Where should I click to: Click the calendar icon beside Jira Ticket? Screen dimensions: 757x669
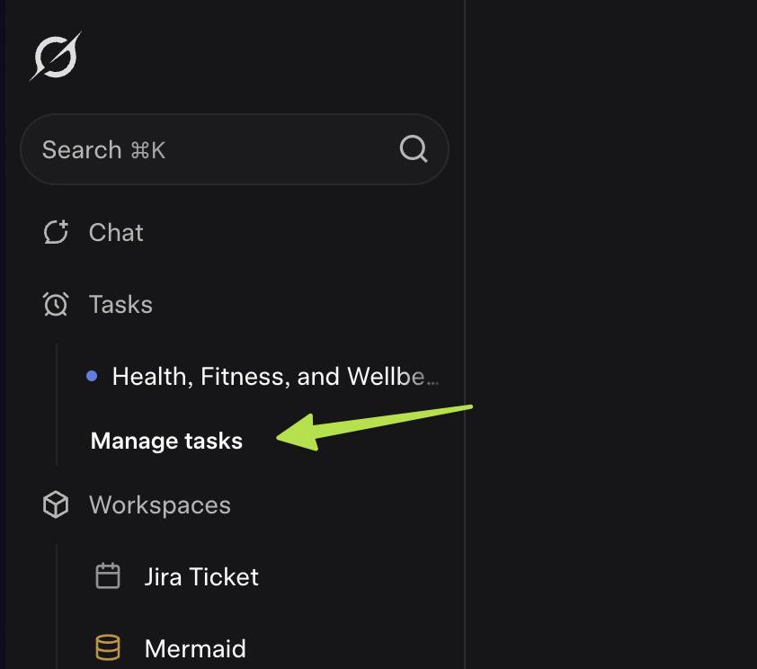[108, 575]
